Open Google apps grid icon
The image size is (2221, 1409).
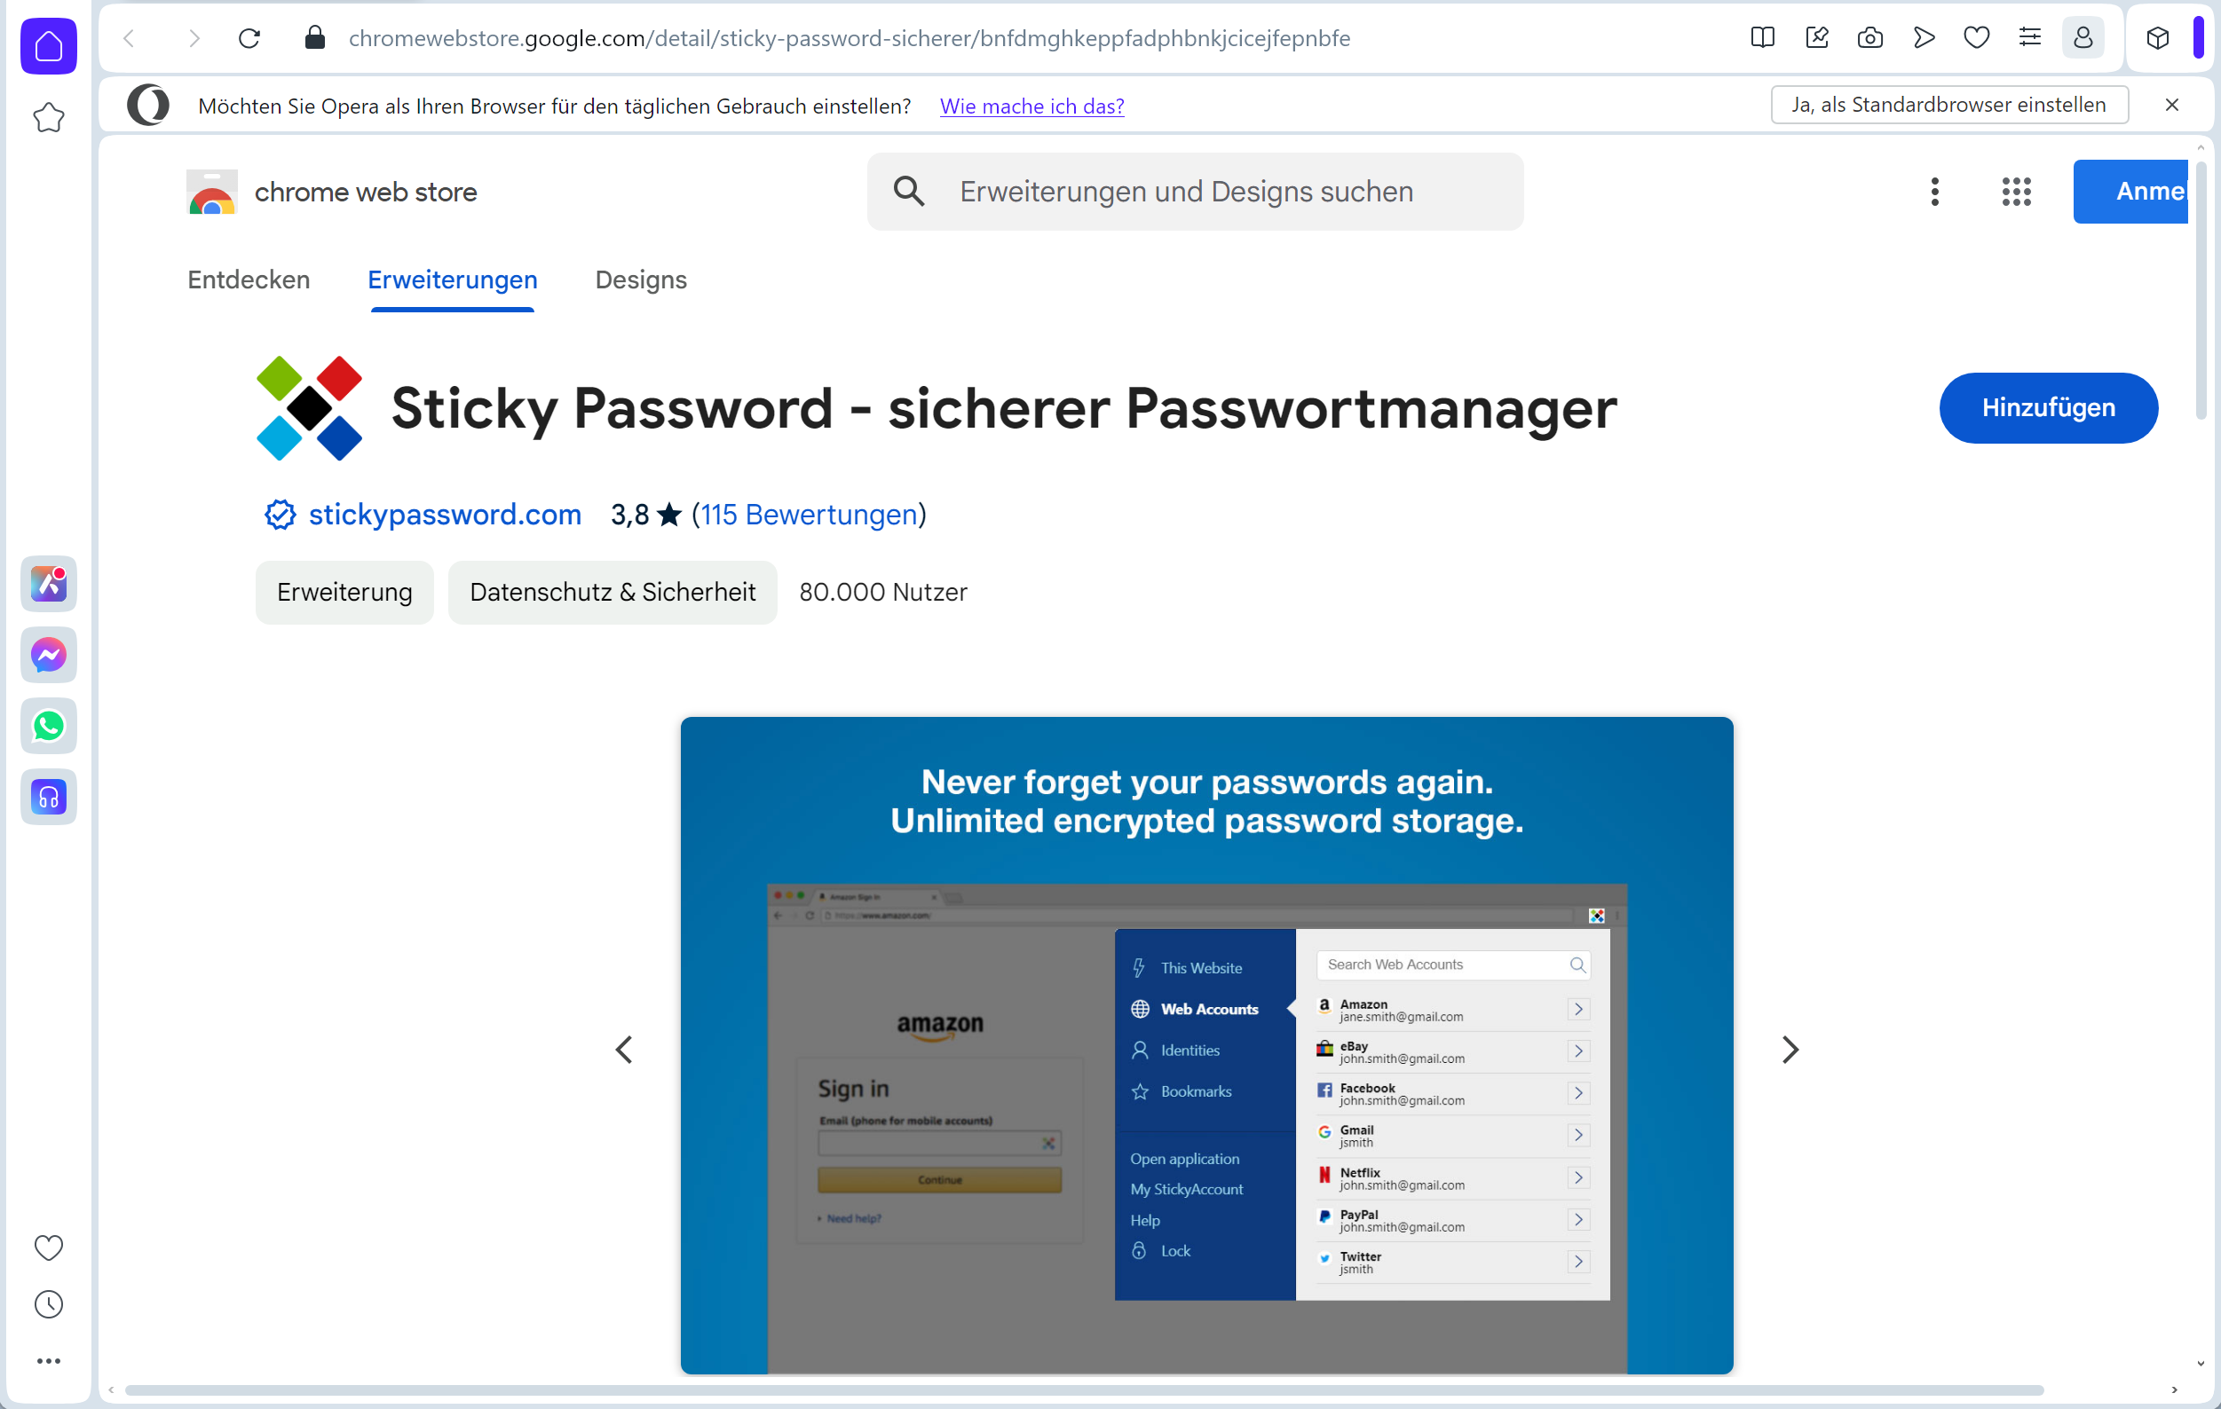click(2016, 192)
